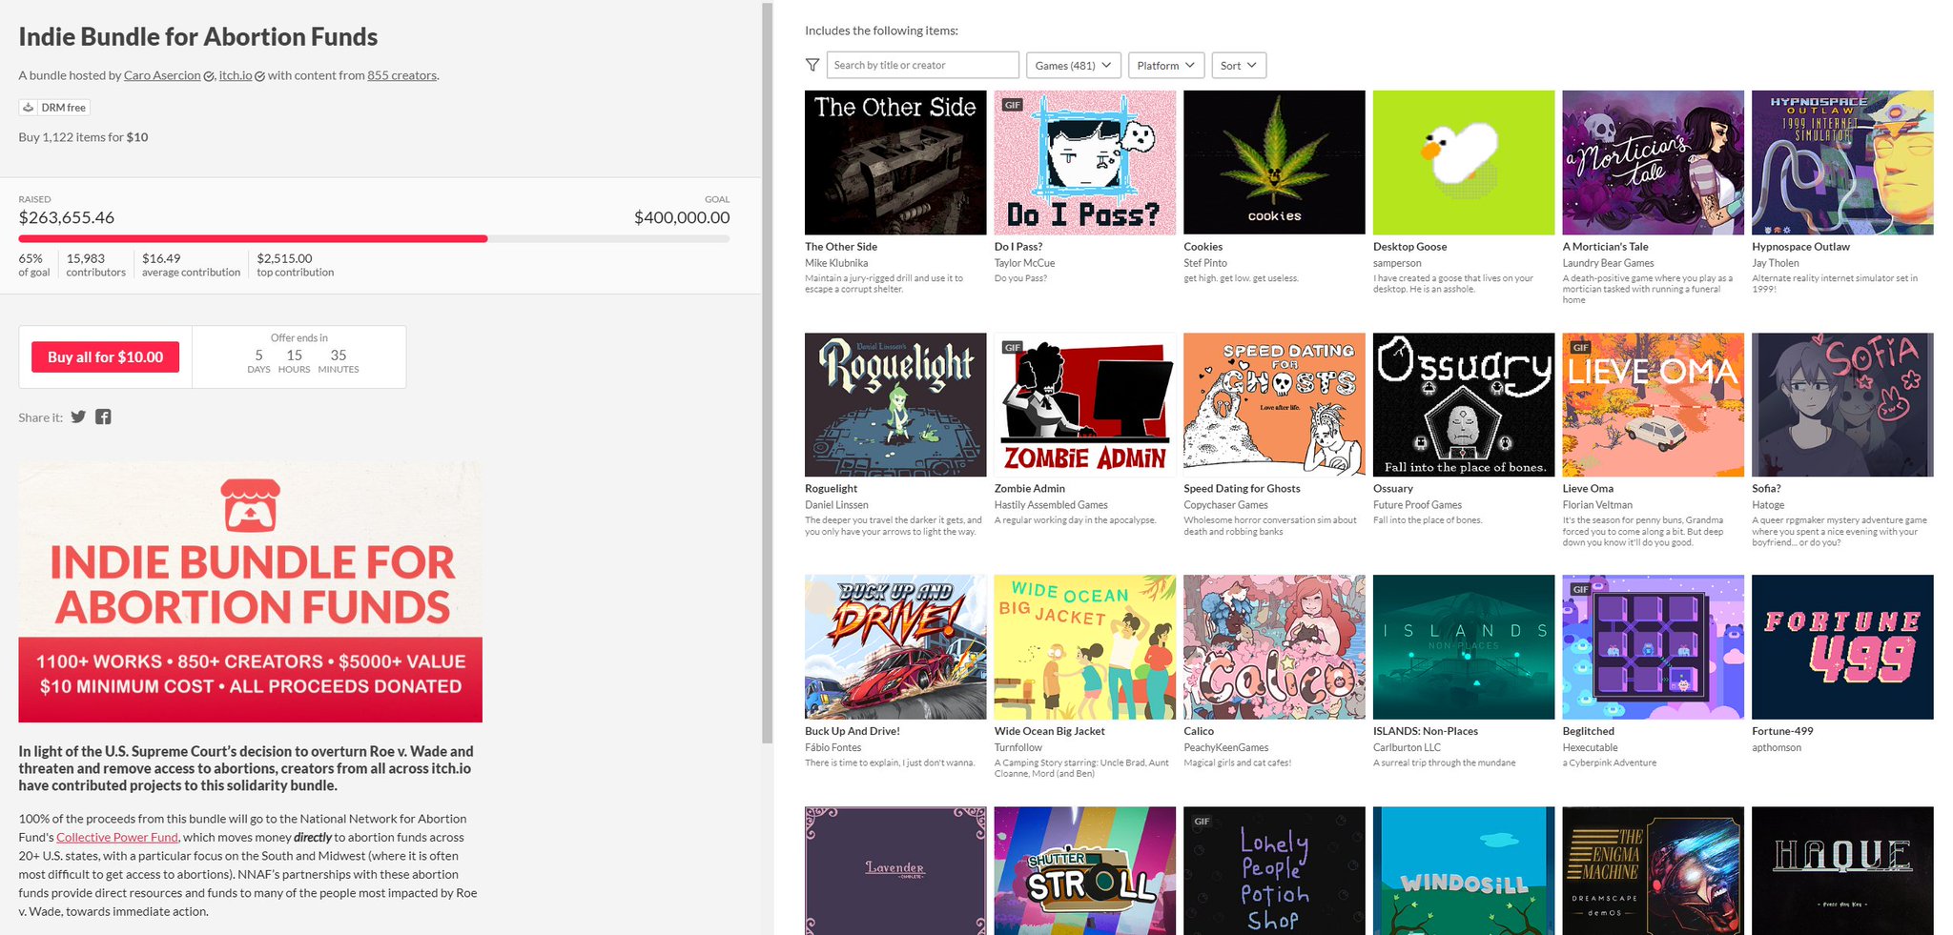Viewport: 1953px width, 935px height.
Task: Open Zombie Admin game thumbnail
Action: pos(1085,405)
